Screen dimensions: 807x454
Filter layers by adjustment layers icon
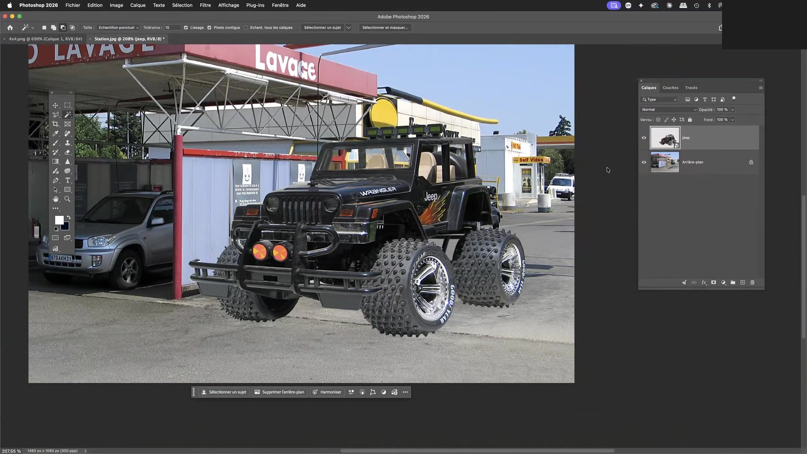point(696,99)
